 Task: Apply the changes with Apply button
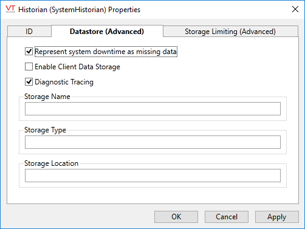(277, 217)
